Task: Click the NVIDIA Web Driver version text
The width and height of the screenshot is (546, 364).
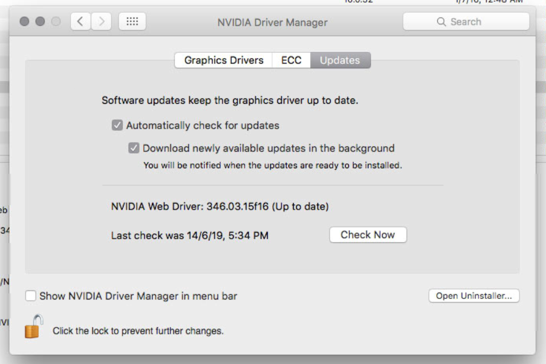Action: [x=219, y=206]
